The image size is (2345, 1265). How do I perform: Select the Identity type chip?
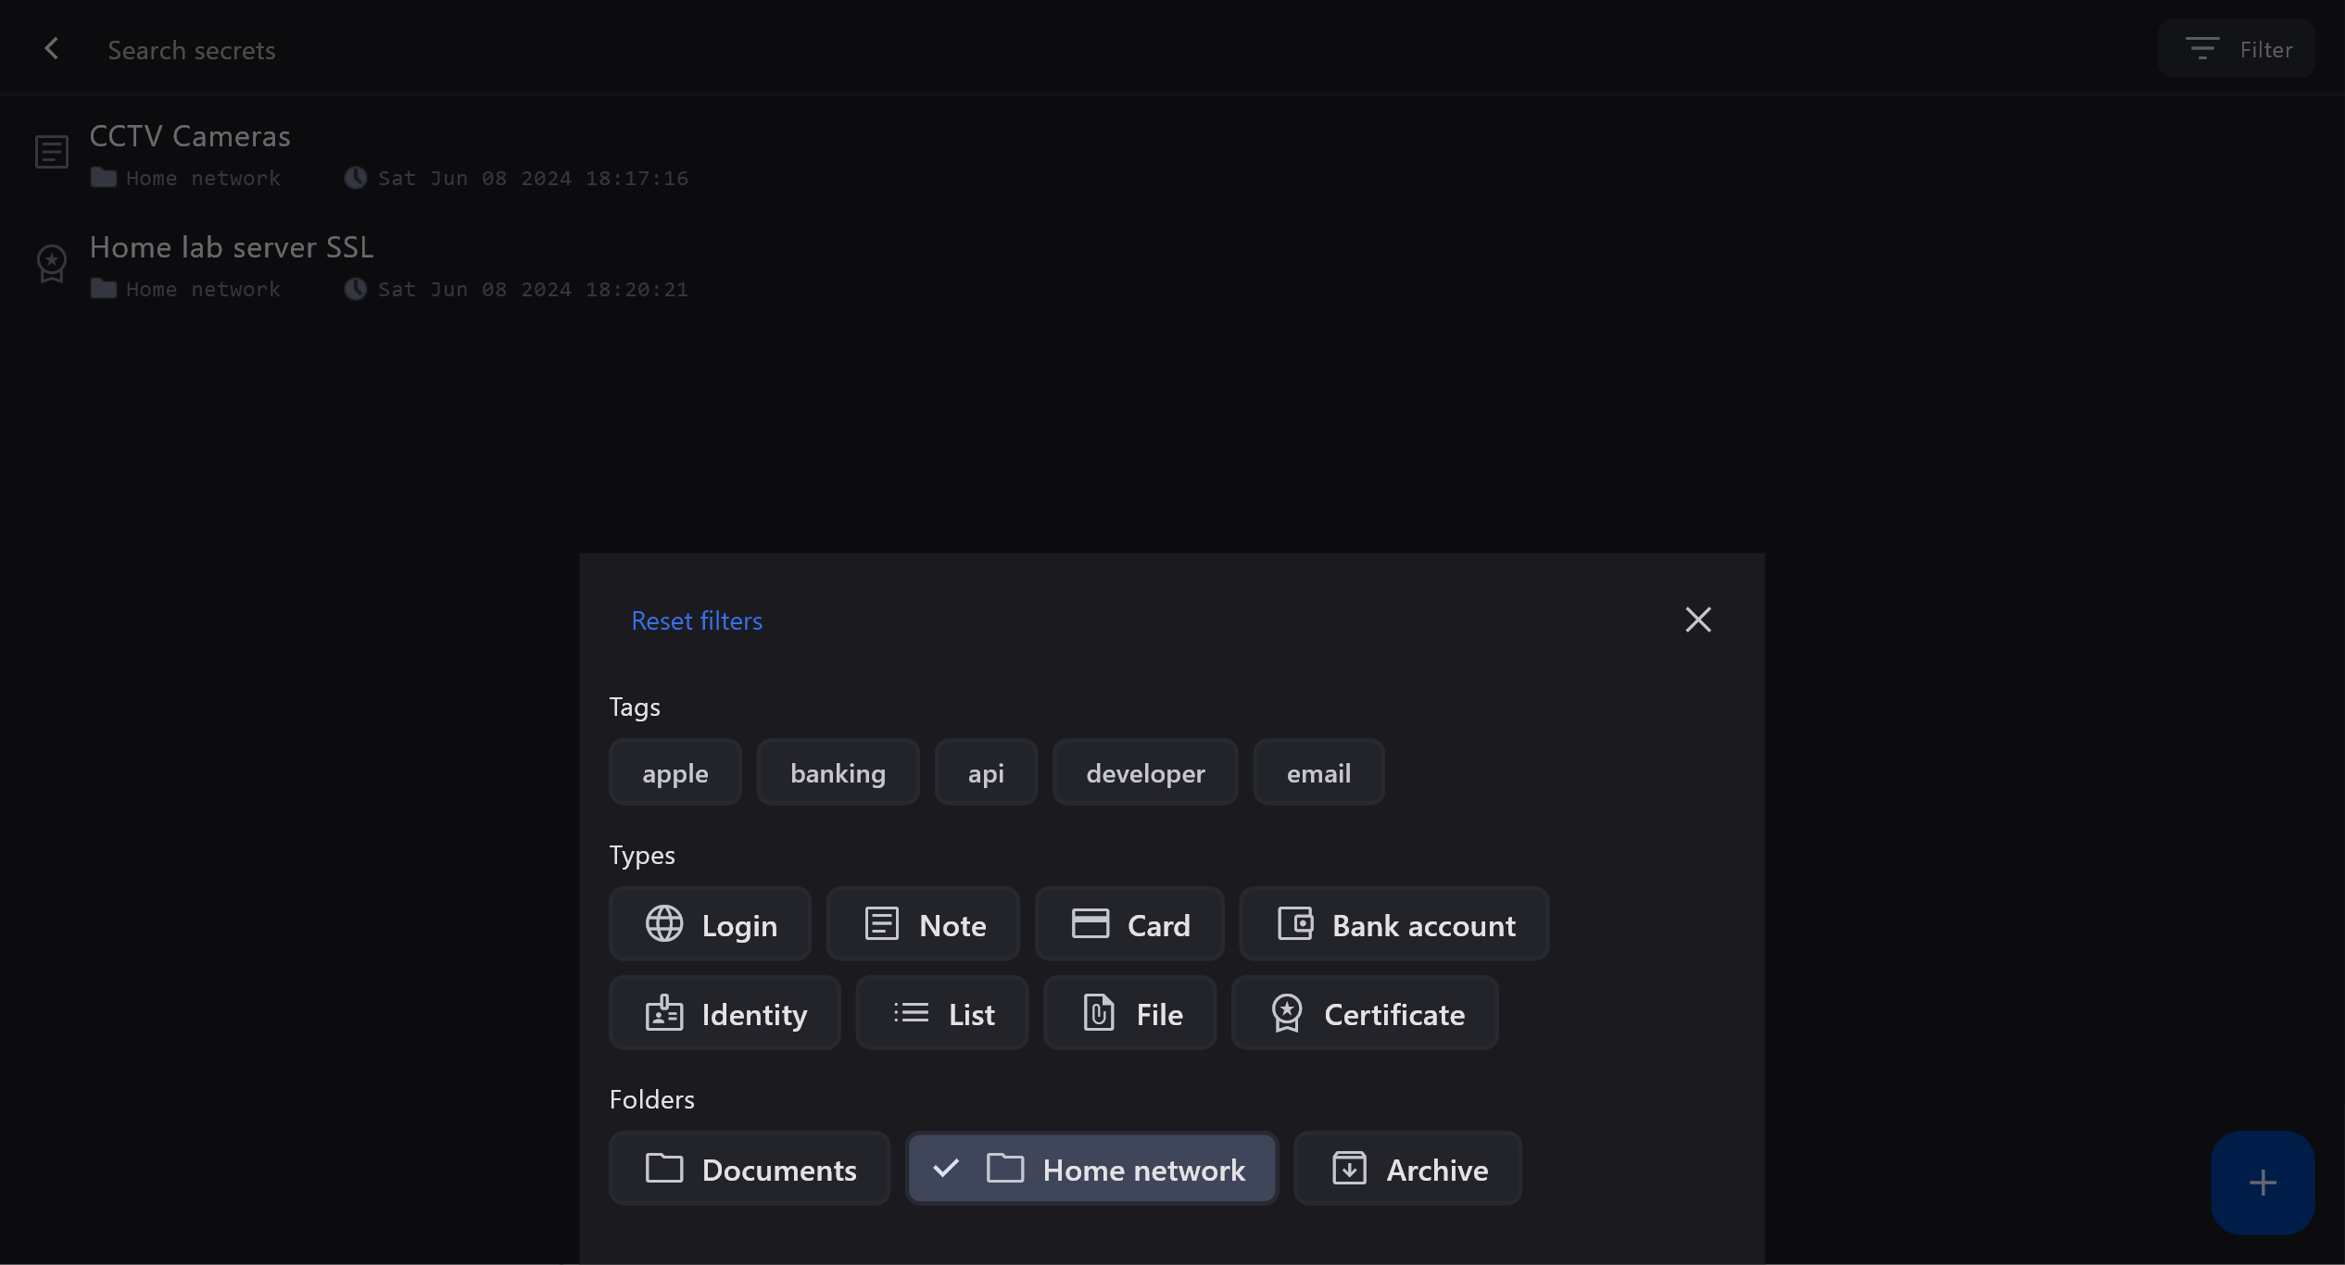(x=725, y=1013)
